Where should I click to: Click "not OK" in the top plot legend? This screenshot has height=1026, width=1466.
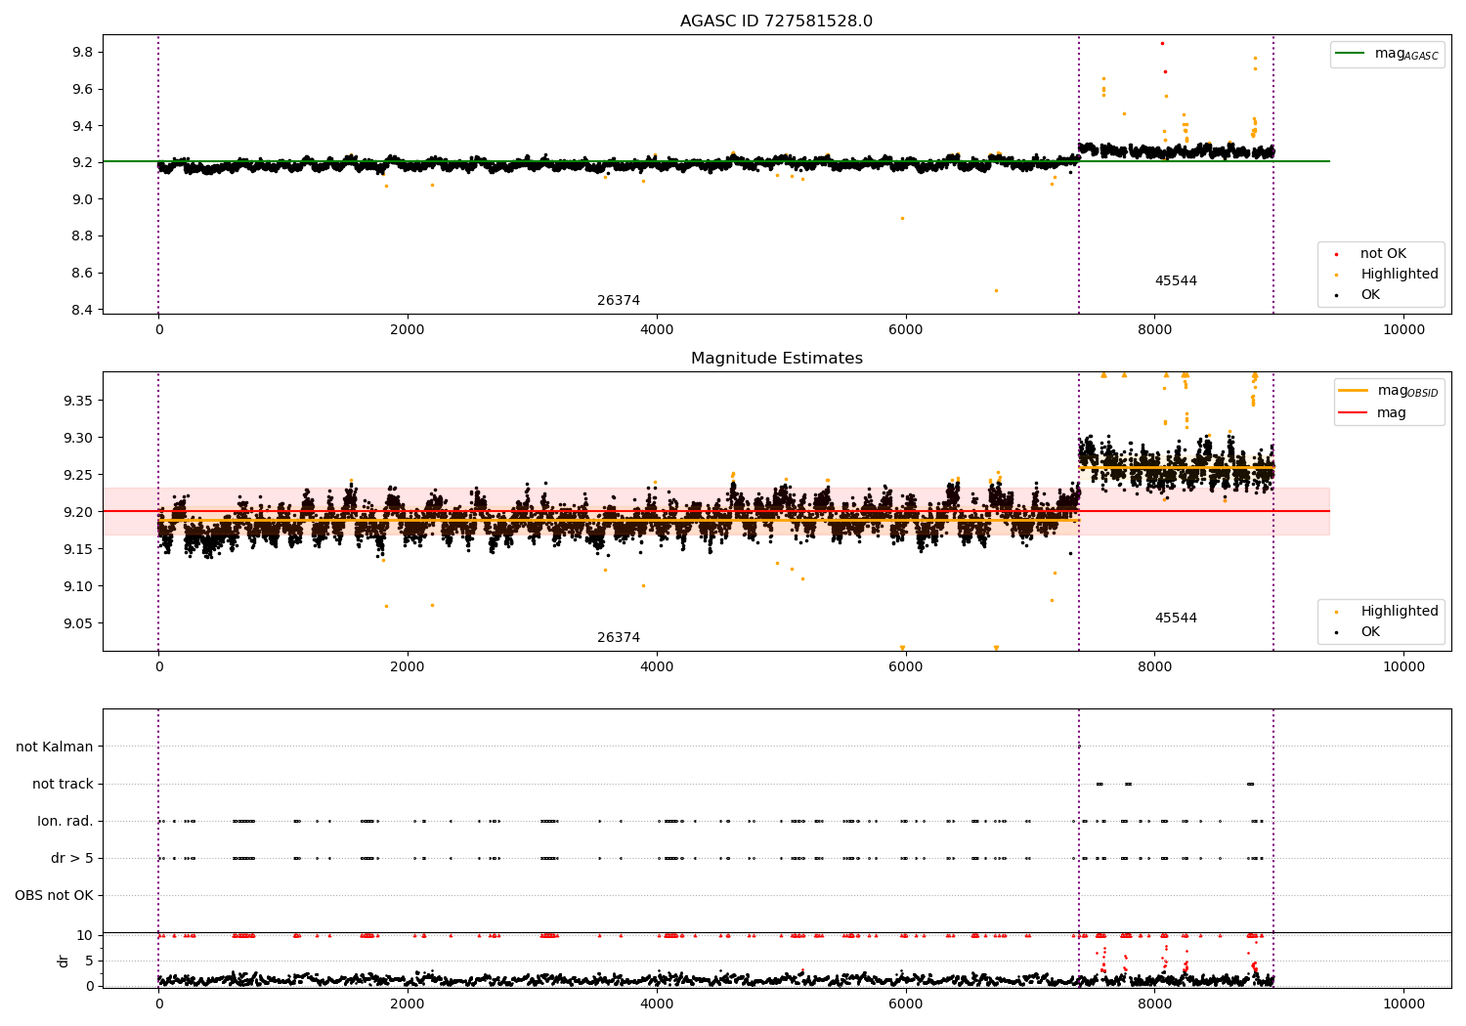[1383, 254]
